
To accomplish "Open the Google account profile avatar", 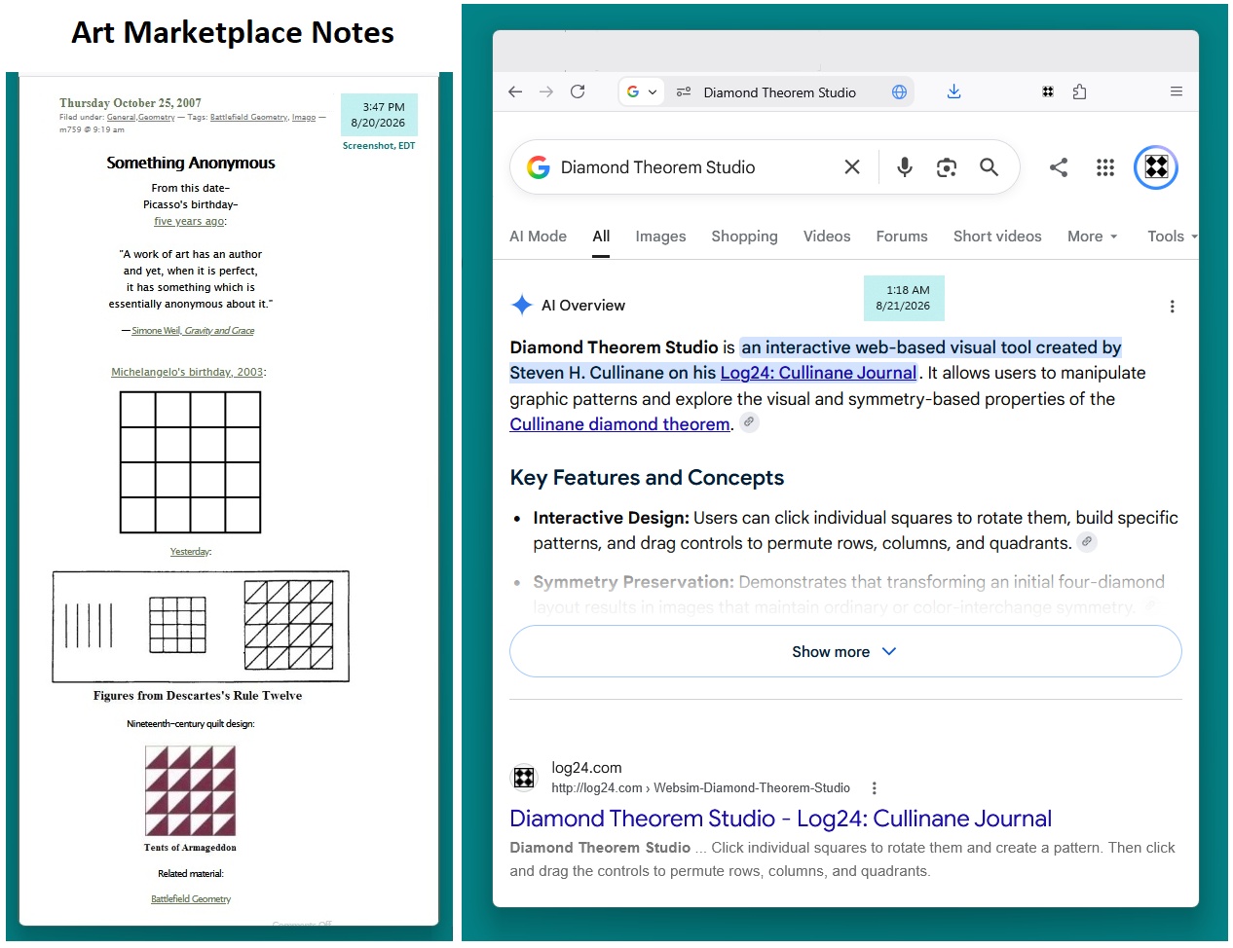I will pyautogui.click(x=1156, y=167).
